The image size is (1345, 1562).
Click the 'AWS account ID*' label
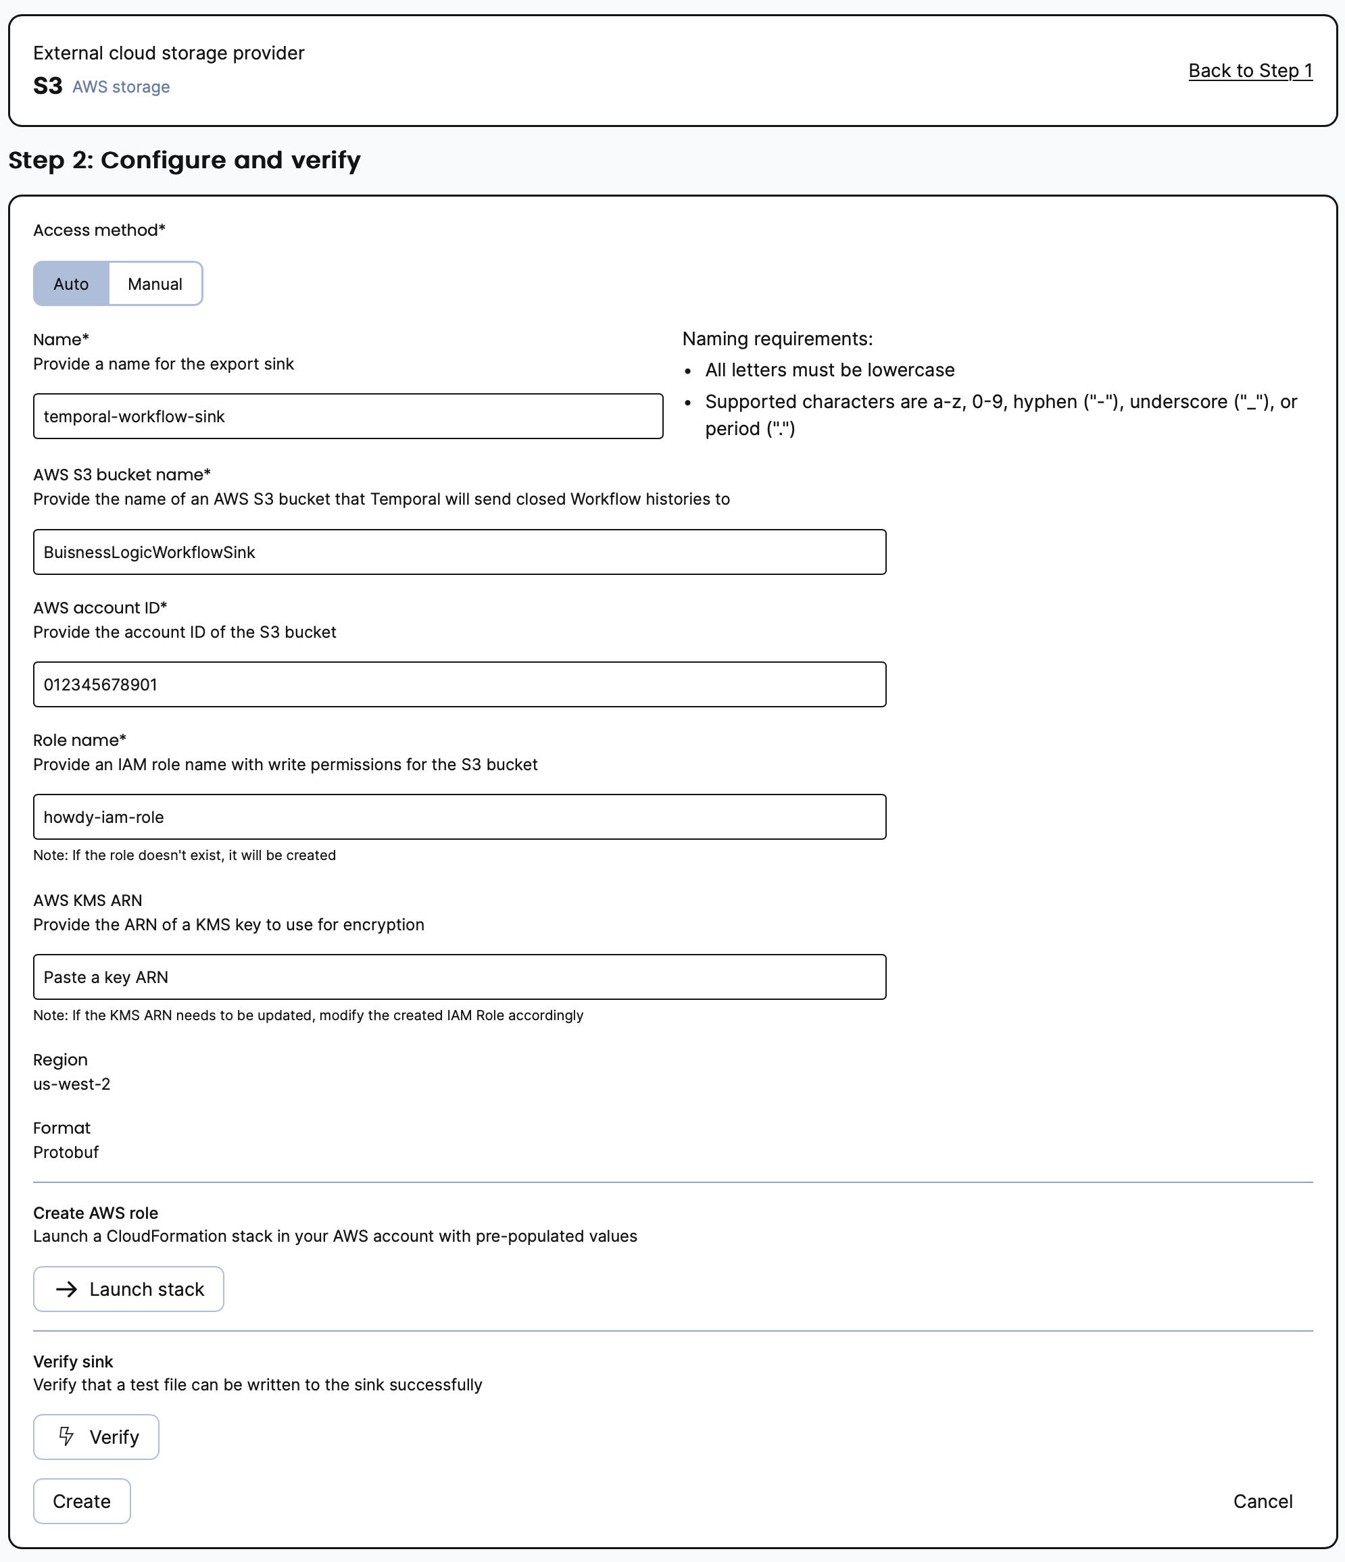[99, 607]
